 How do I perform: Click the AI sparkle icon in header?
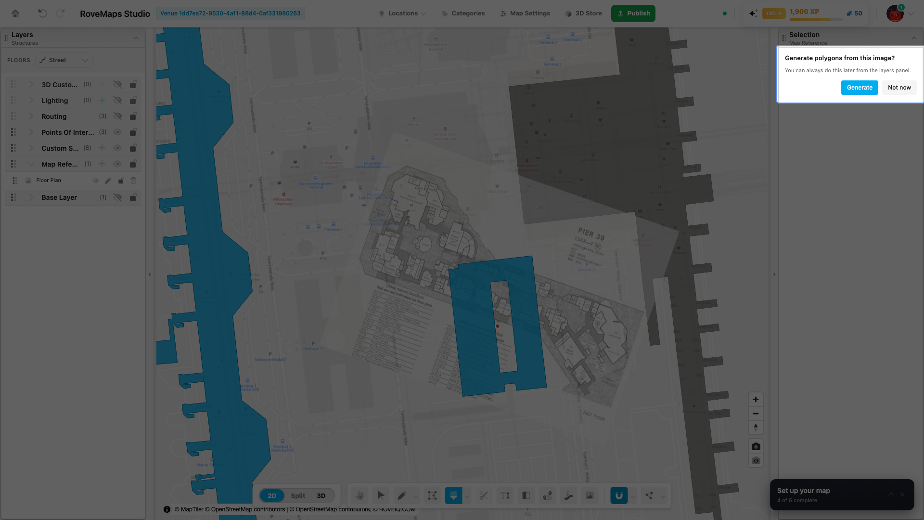(753, 13)
